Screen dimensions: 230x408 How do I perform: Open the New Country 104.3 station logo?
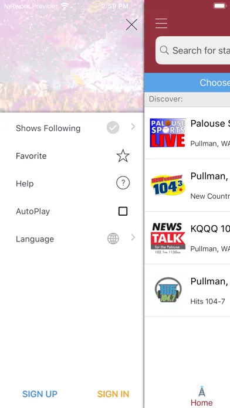(168, 185)
